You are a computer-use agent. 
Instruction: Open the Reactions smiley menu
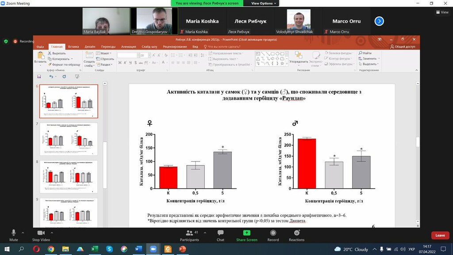[x=296, y=235]
